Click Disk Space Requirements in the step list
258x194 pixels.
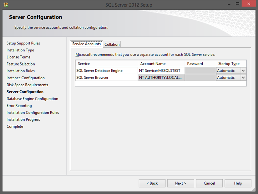pyautogui.click(x=27, y=85)
